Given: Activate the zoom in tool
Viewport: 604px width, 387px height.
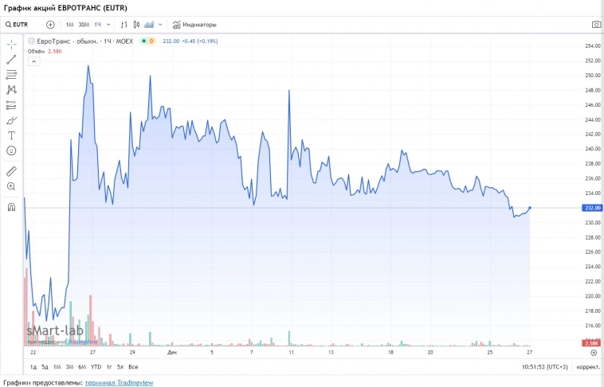Looking at the screenshot, I should coord(12,187).
